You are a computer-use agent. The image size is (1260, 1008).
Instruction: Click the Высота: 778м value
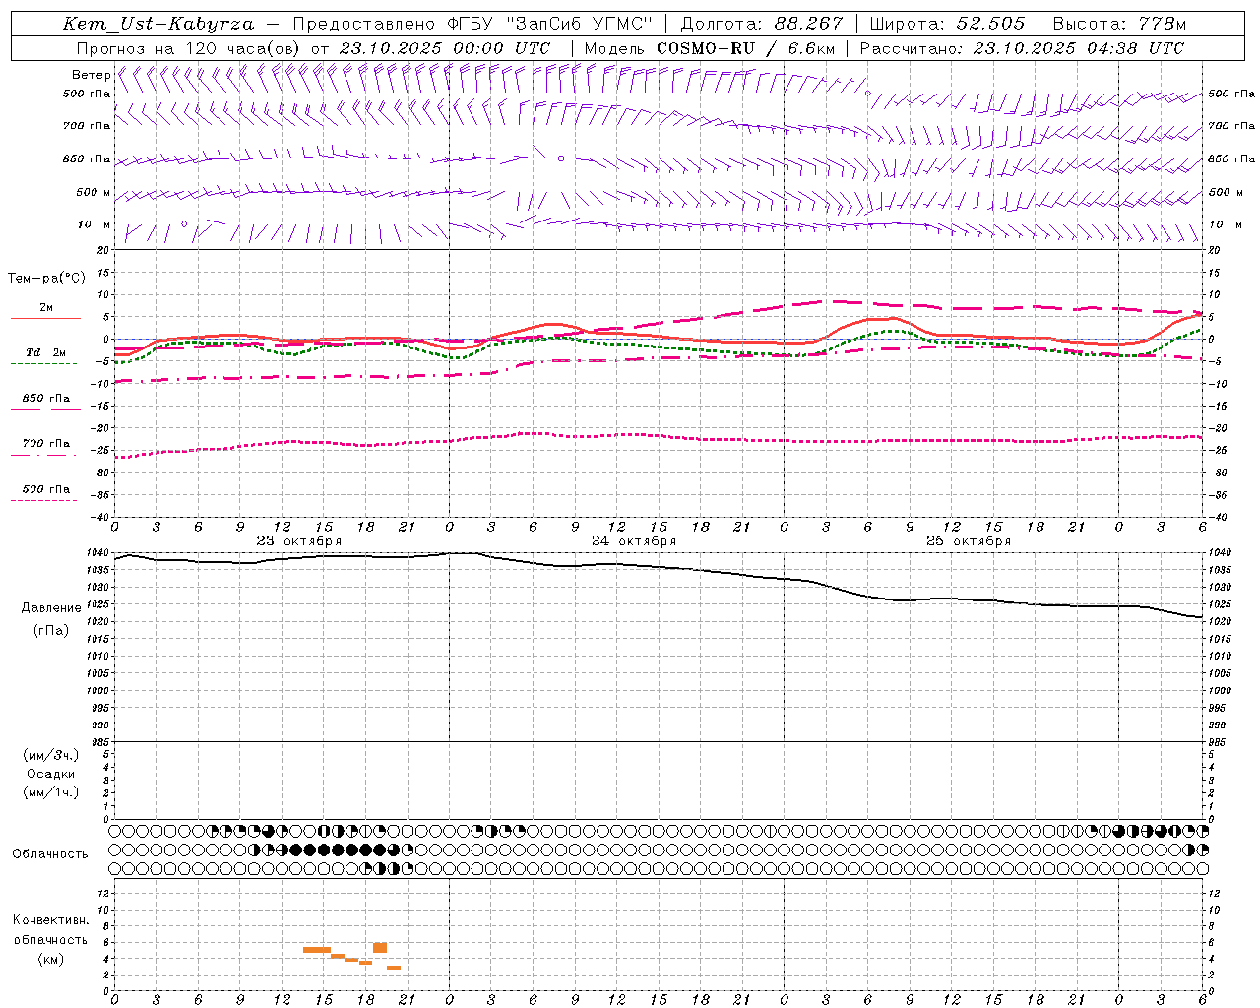pos(1119,24)
